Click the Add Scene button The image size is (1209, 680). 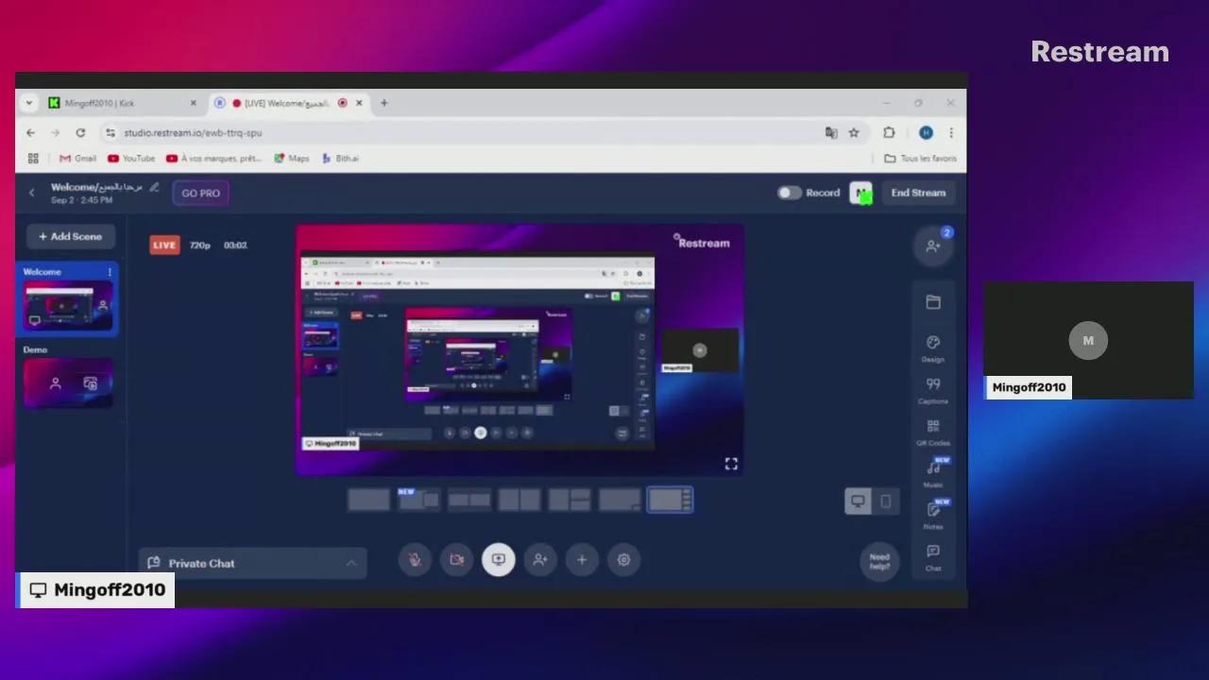pyautogui.click(x=71, y=236)
